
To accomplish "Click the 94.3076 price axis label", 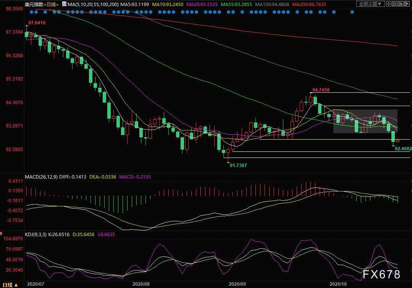I will pos(15,102).
